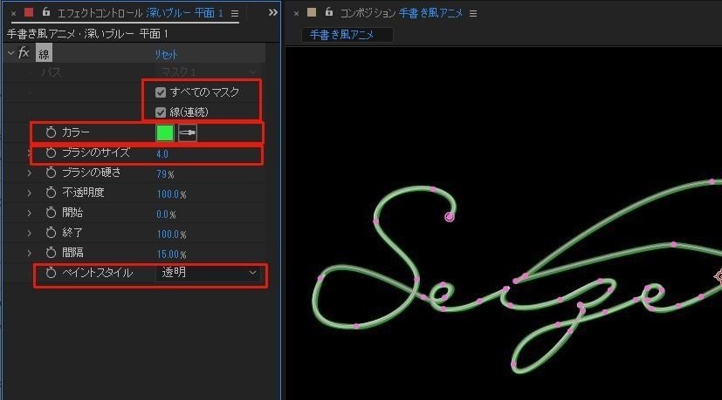The height and width of the screenshot is (400, 722).
Task: Select the 線 effect name
Action: click(45, 54)
